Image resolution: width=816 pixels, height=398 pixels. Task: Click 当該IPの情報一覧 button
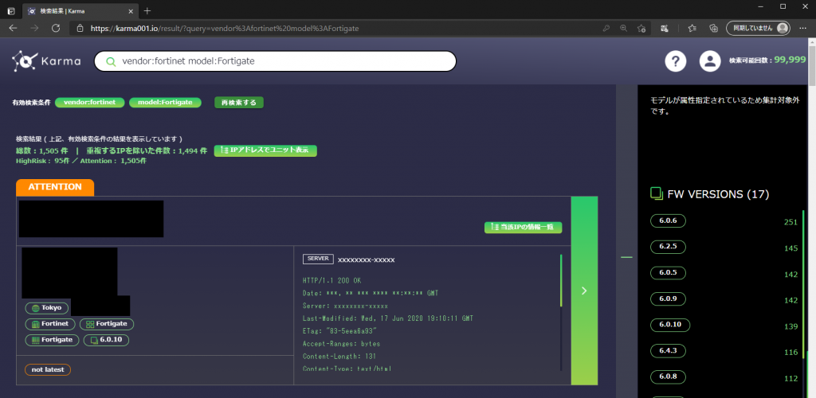[x=523, y=227]
